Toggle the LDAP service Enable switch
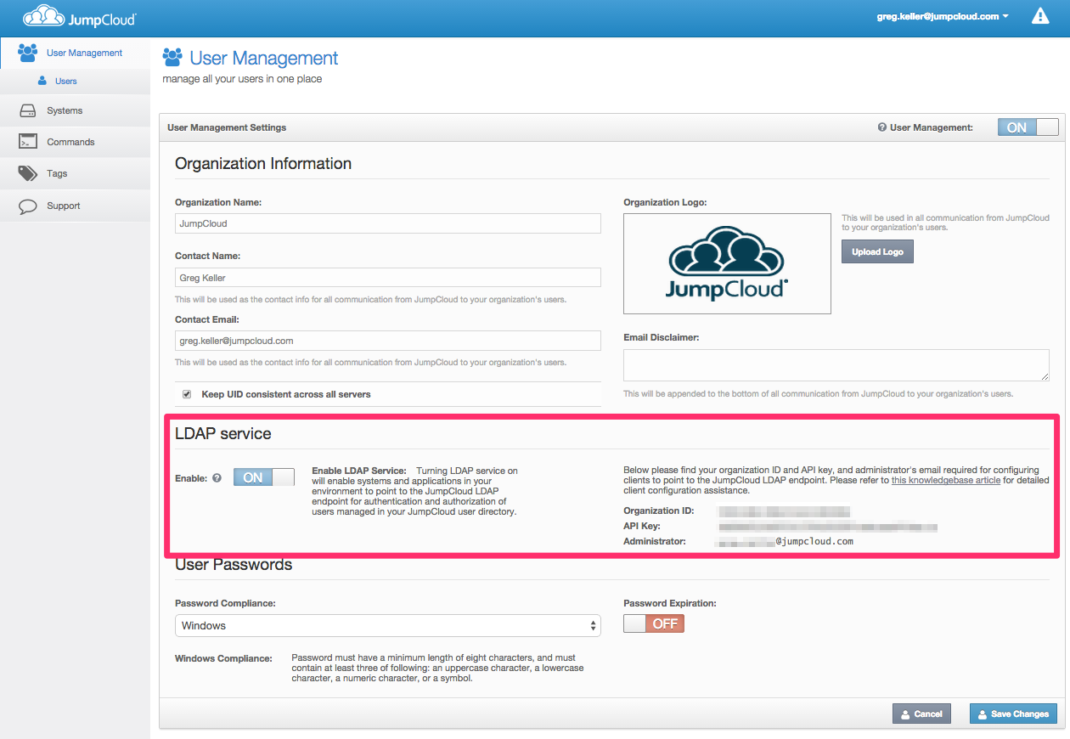The height and width of the screenshot is (739, 1070). (x=264, y=477)
